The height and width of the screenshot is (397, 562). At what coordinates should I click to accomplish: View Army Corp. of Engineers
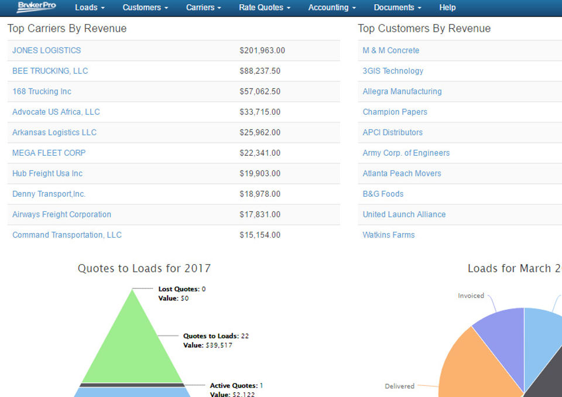(406, 153)
